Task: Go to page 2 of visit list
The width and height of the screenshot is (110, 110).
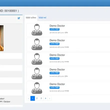Action: [x=37, y=98]
